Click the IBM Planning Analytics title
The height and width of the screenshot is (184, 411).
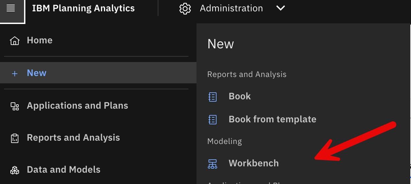[84, 8]
